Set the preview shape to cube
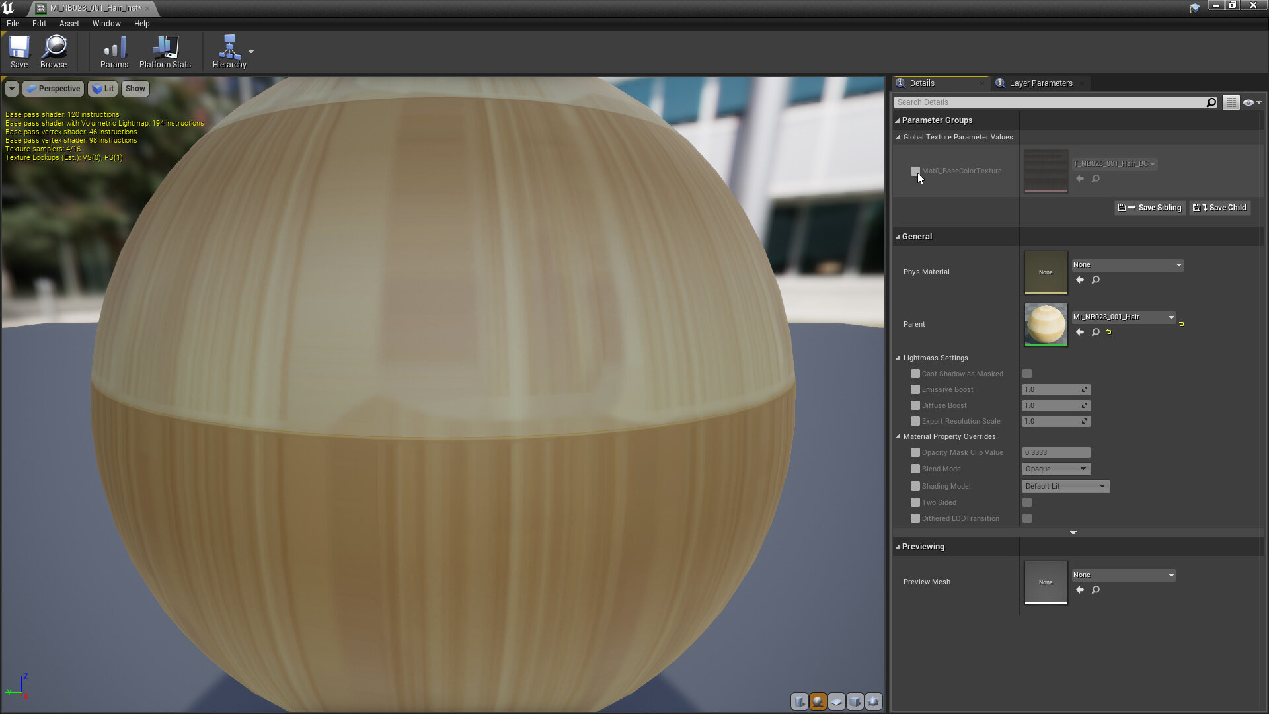1269x714 pixels. 855,701
